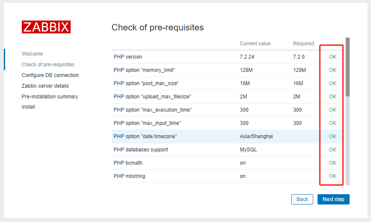Open Zabbix server details step

point(45,86)
